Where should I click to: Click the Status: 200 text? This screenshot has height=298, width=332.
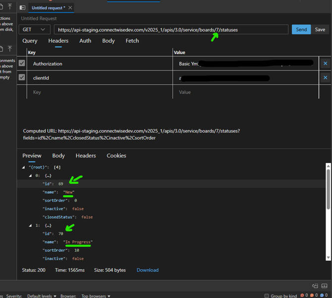[34, 270]
